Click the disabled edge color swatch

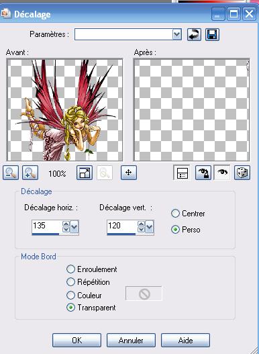tap(144, 294)
